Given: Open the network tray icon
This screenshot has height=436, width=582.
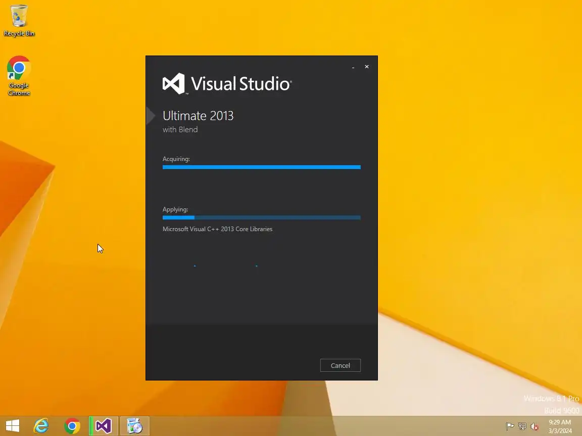Looking at the screenshot, I should pyautogui.click(x=522, y=426).
